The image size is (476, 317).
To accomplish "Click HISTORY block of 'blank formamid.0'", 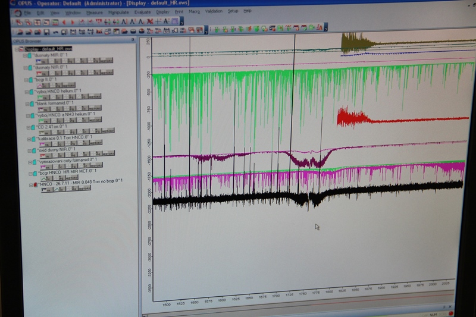I will coord(95,108).
